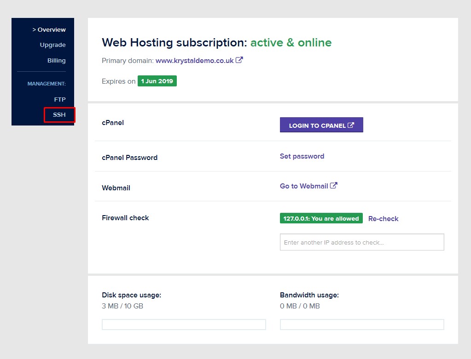Viewport: 471px width, 359px height.
Task: Click Set password link for cPanel
Action: [302, 156]
